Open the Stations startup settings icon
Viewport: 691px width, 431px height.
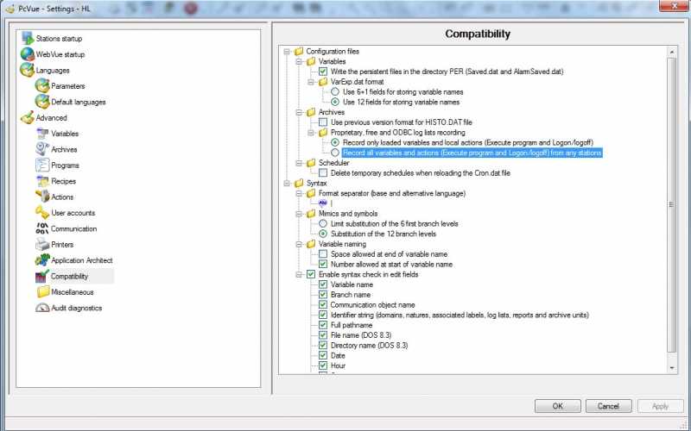tap(28, 38)
